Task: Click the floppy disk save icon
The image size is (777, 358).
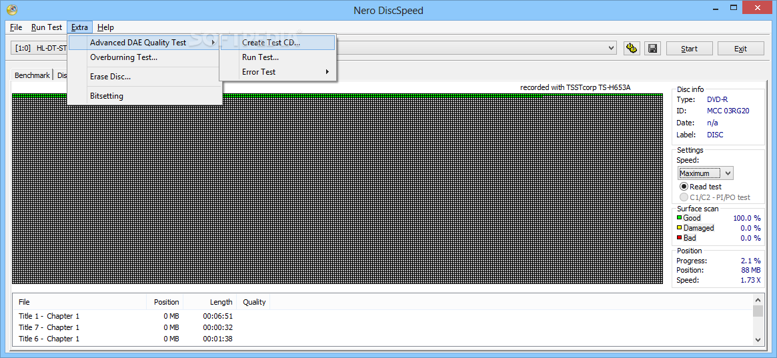Action: (x=653, y=48)
